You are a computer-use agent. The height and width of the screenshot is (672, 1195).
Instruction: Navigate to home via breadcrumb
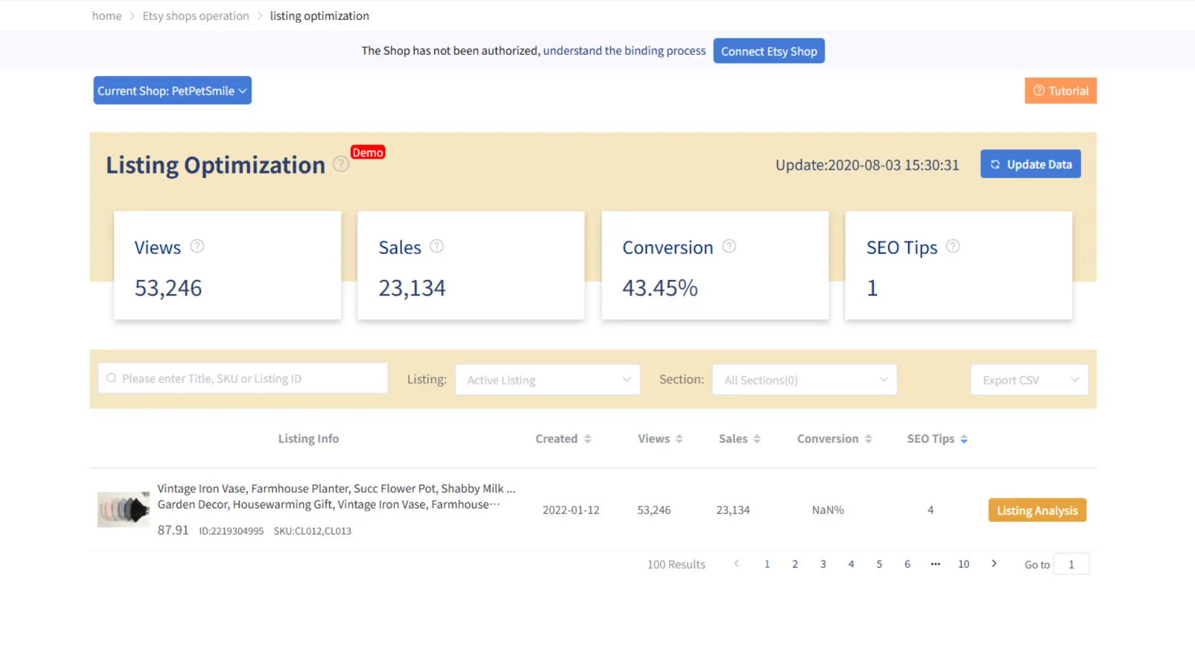tap(106, 16)
